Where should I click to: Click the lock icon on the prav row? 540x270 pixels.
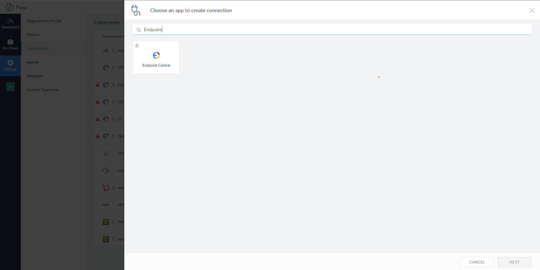tap(114, 188)
